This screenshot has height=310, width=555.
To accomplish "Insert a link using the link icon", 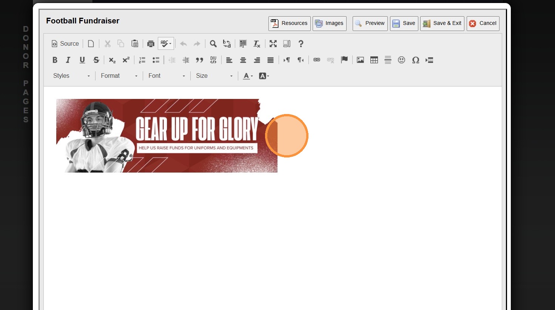I will (x=317, y=60).
